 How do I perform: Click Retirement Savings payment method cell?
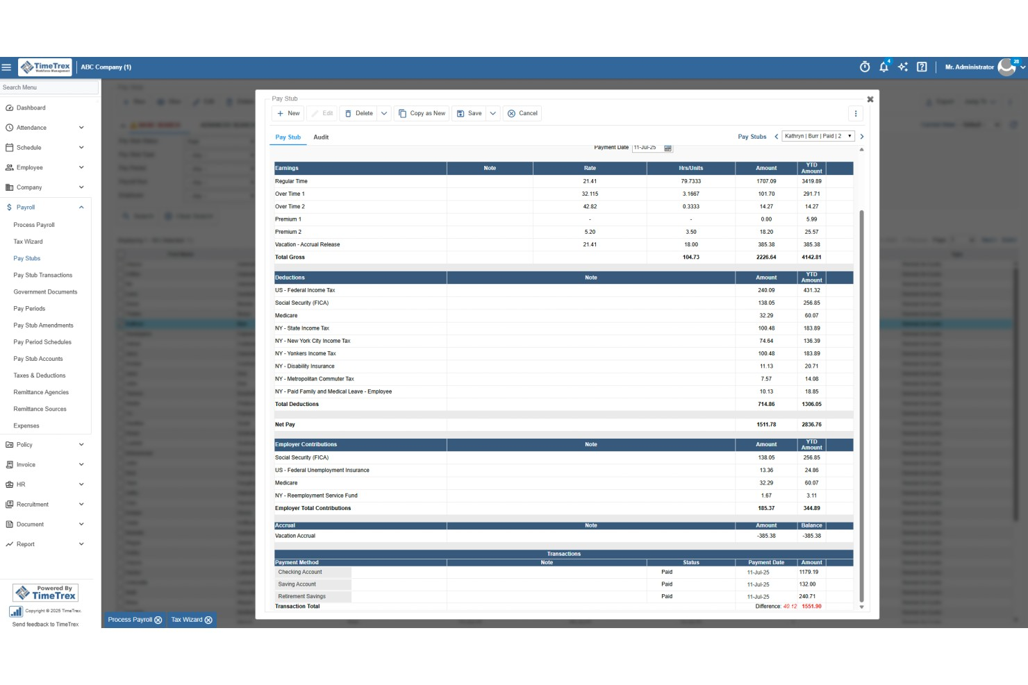tap(313, 597)
